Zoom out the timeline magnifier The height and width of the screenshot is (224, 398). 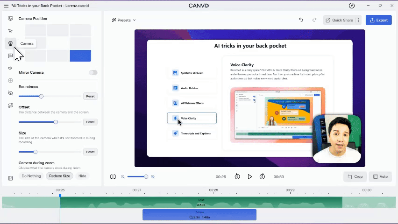click(123, 177)
